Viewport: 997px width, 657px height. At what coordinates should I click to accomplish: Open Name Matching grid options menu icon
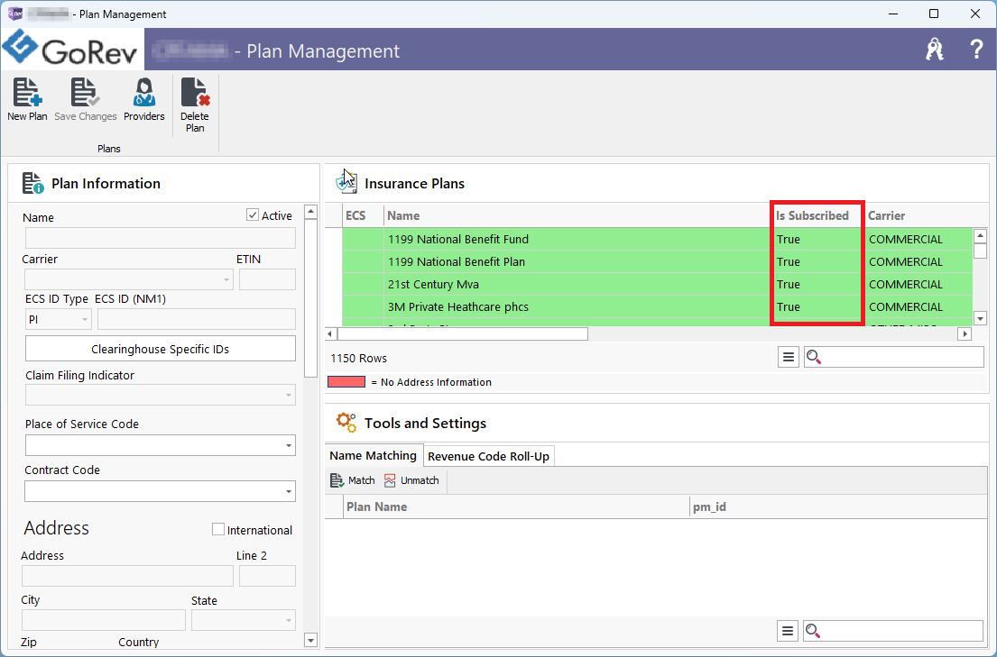(x=787, y=631)
